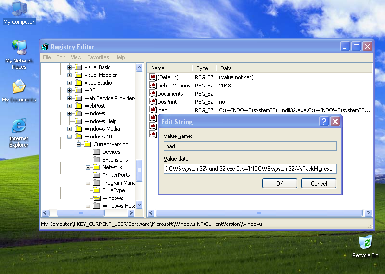
Task: Expand the WAB key
Action: (69, 90)
